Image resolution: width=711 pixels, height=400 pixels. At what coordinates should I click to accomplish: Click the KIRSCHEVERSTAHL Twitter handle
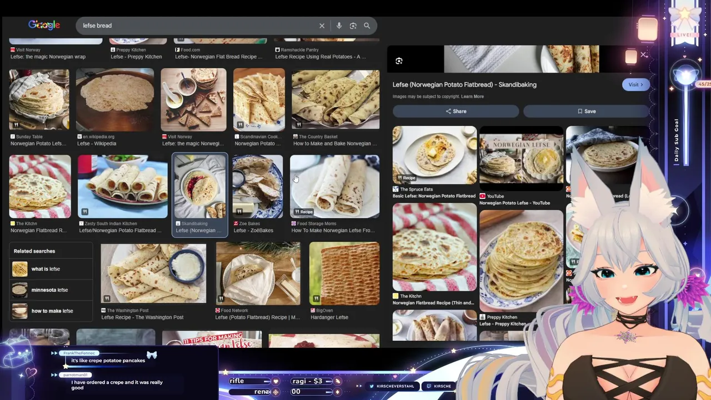(x=392, y=386)
